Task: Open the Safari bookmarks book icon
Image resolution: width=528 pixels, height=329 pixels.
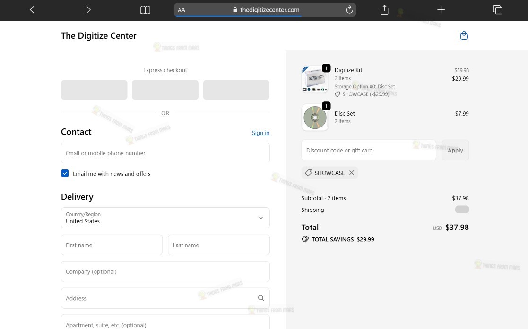Action: point(145,10)
